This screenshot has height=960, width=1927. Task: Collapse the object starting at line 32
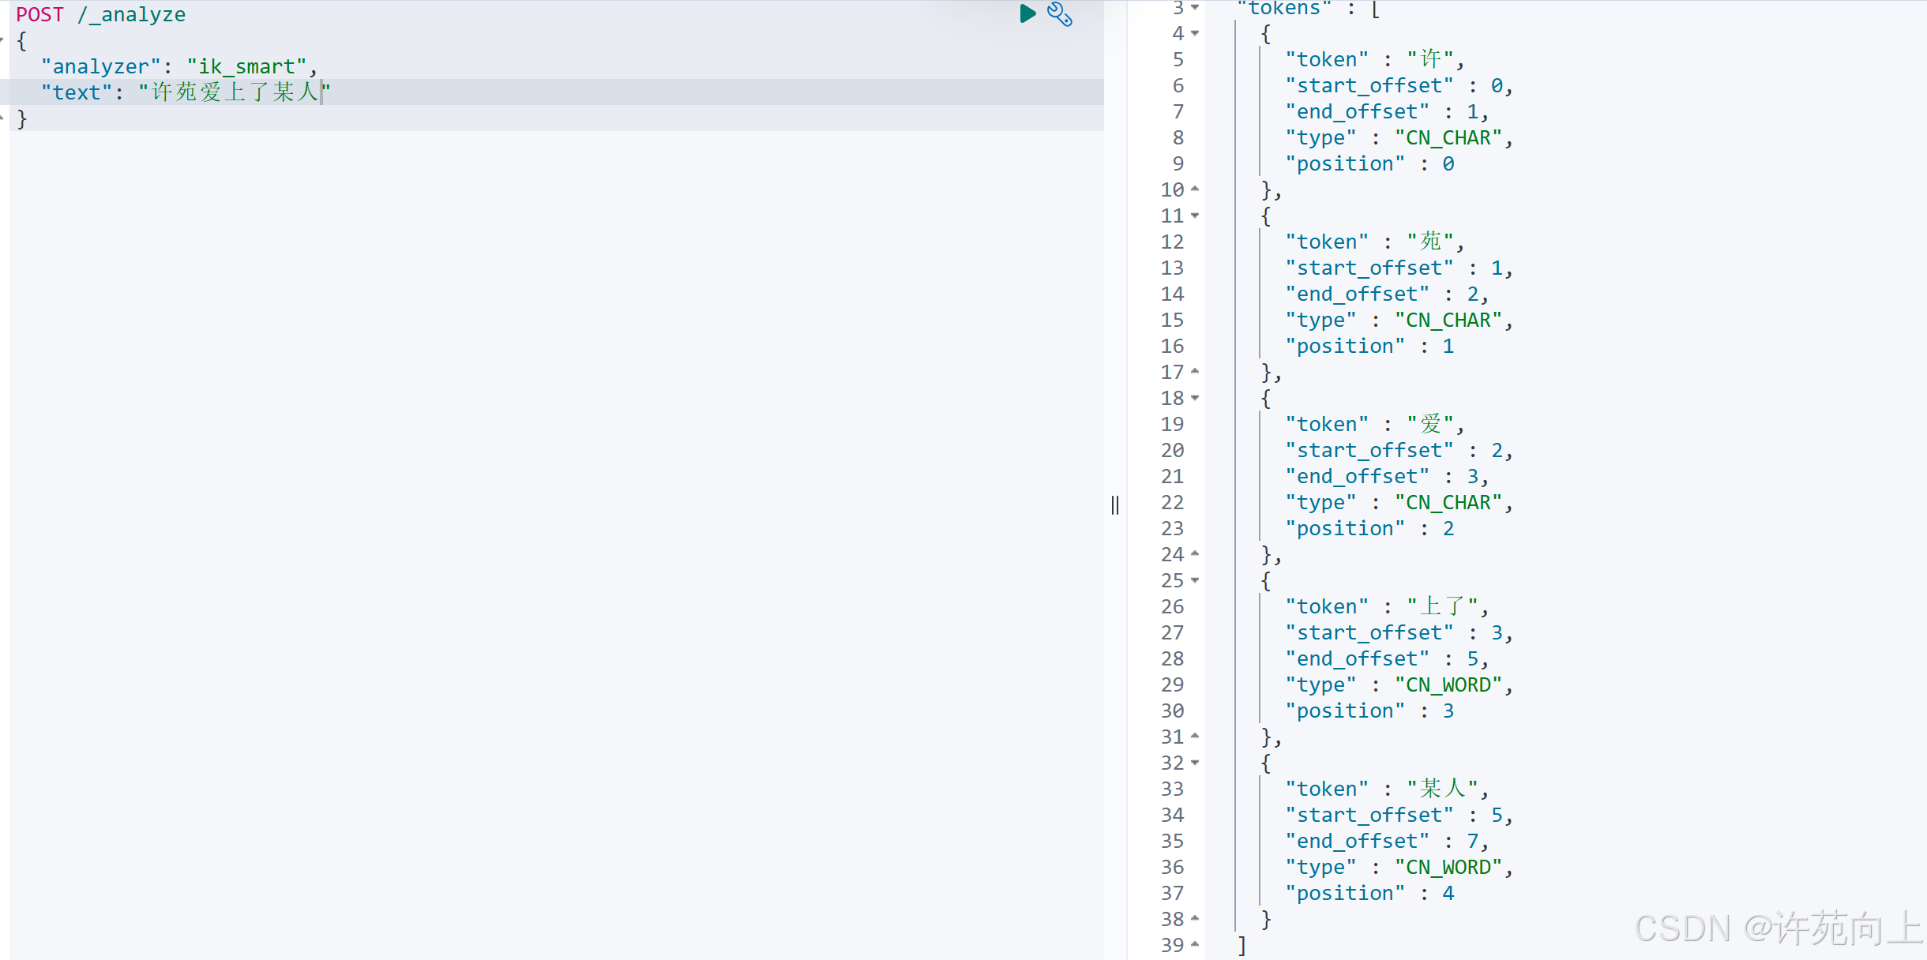[1195, 763]
